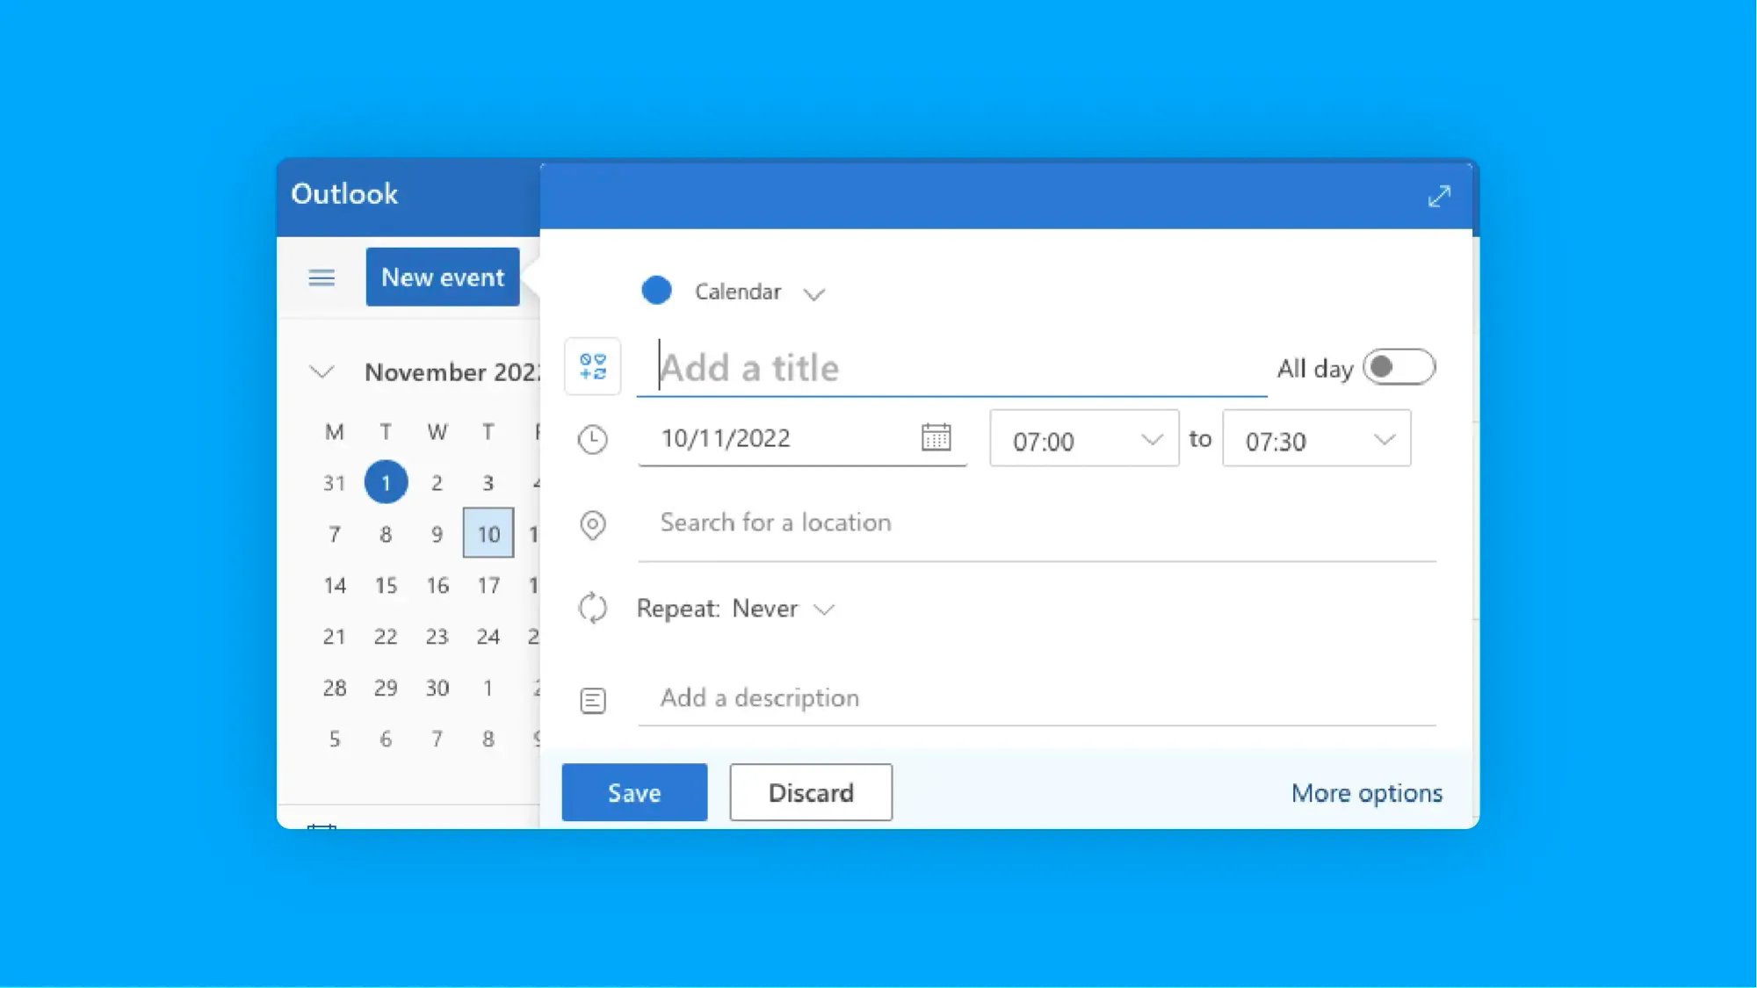The image size is (1757, 988).
Task: Click More options for advanced settings
Action: [1367, 791]
